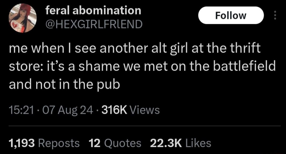Click the 316K view count number
The height and width of the screenshot is (154, 286).
click(x=114, y=110)
